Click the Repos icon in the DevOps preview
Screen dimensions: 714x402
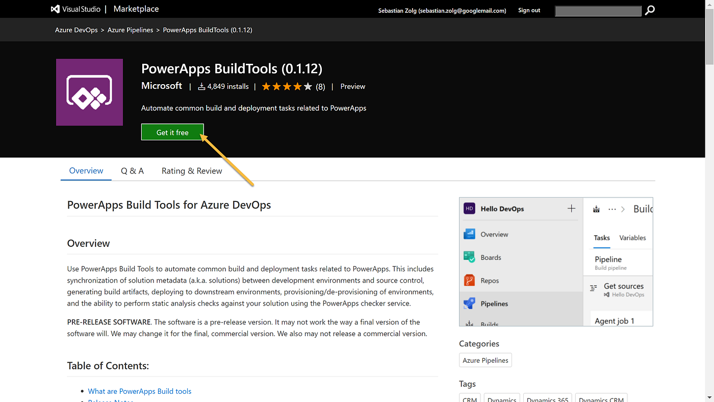(x=469, y=281)
